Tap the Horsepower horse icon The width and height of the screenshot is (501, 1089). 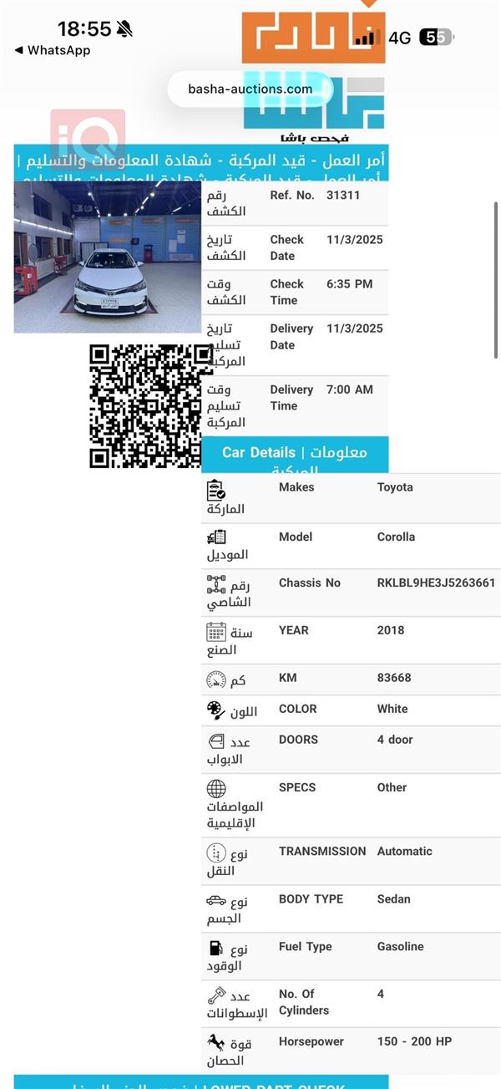pos(216,1043)
